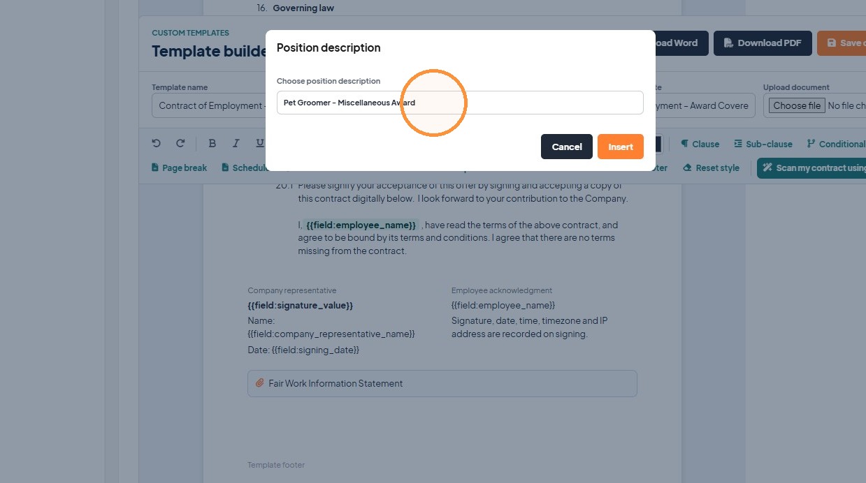Cancel the Position description dialog
The height and width of the screenshot is (483, 866).
click(567, 147)
